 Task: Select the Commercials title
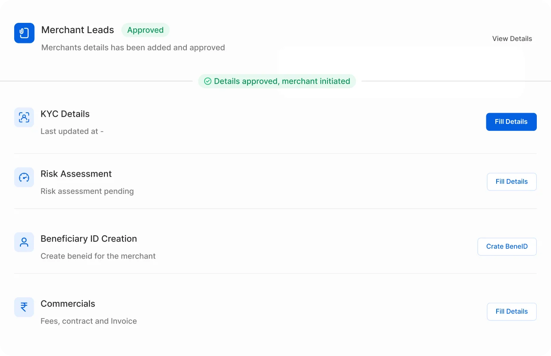click(x=68, y=304)
